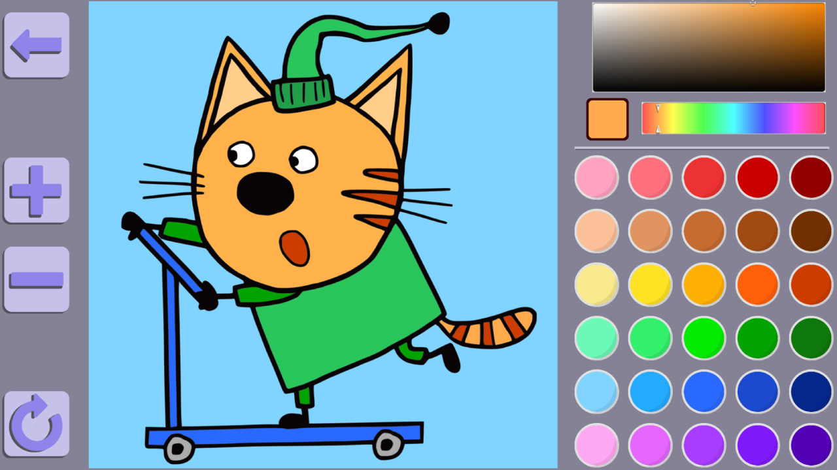Zoom in with the plus button
The image size is (837, 470).
pos(37,190)
